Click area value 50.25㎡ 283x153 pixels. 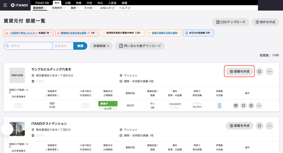(x=197, y=107)
